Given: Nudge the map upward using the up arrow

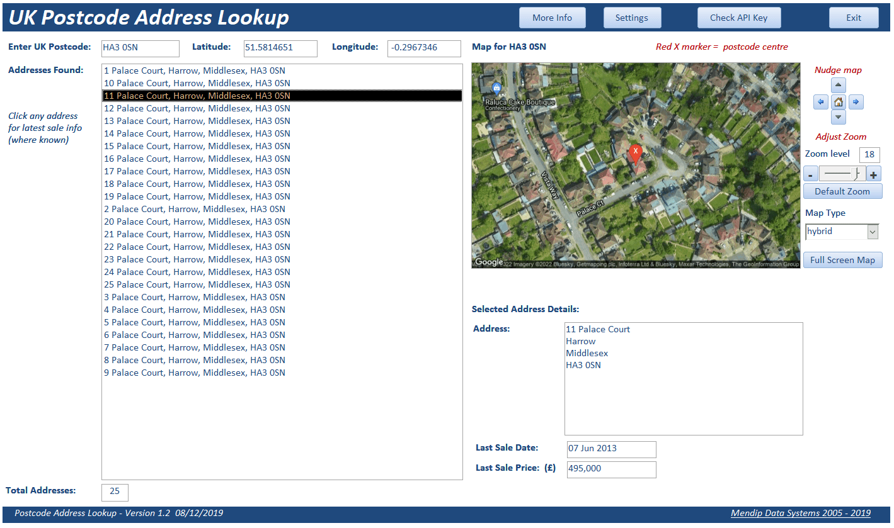Looking at the screenshot, I should (838, 85).
